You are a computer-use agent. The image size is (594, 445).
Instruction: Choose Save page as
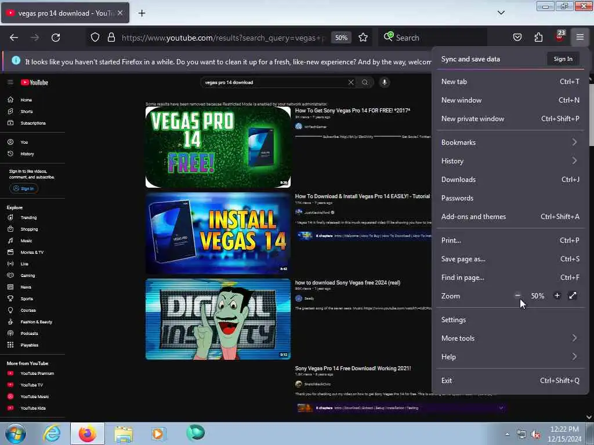coord(510,259)
